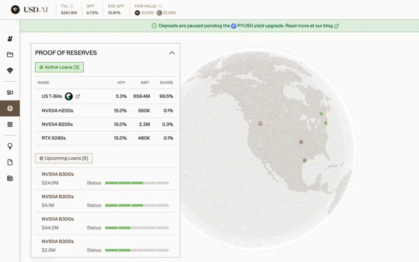This screenshot has height=262, width=419.
Task: Open the blog link in deposits banner
Action: click(x=336, y=26)
